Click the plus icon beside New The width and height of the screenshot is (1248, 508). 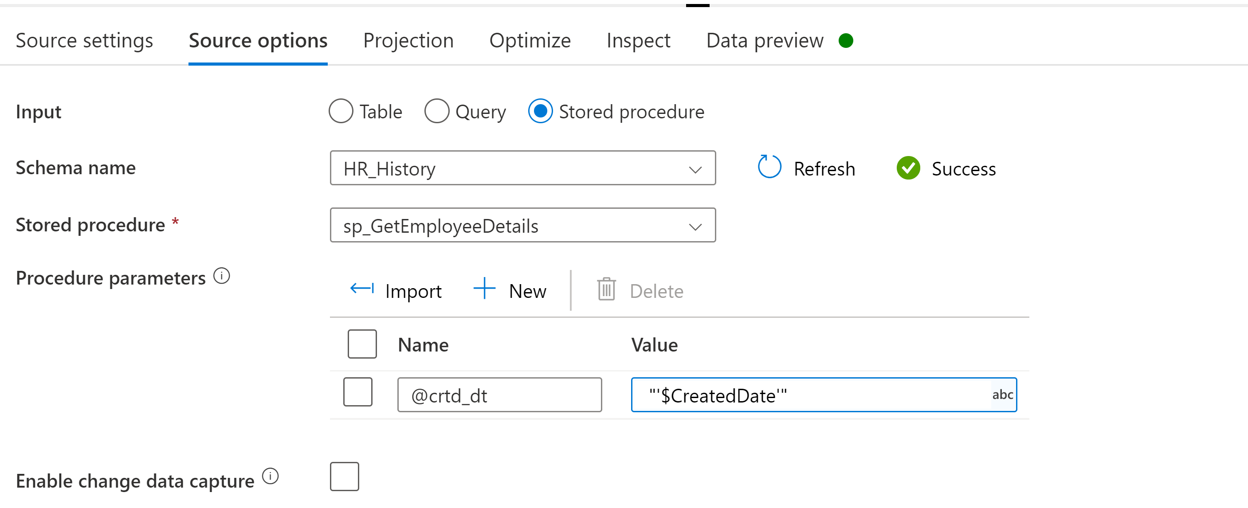coord(483,289)
